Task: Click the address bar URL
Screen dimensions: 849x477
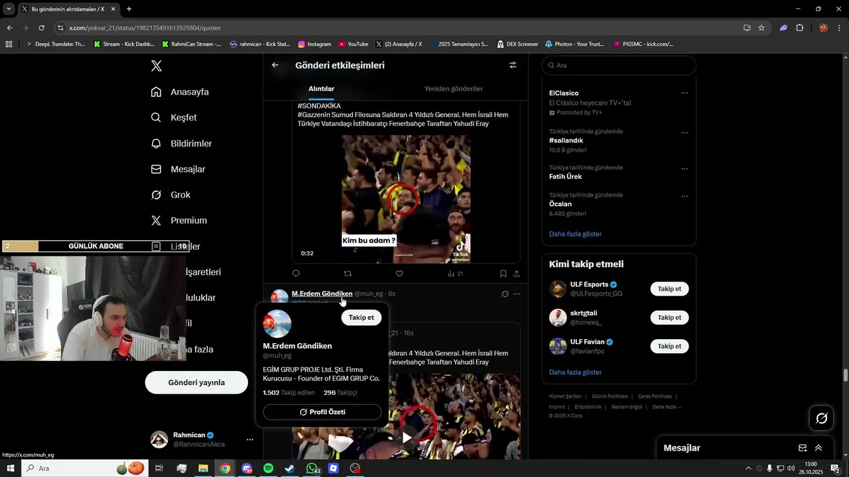Action: coord(145,28)
